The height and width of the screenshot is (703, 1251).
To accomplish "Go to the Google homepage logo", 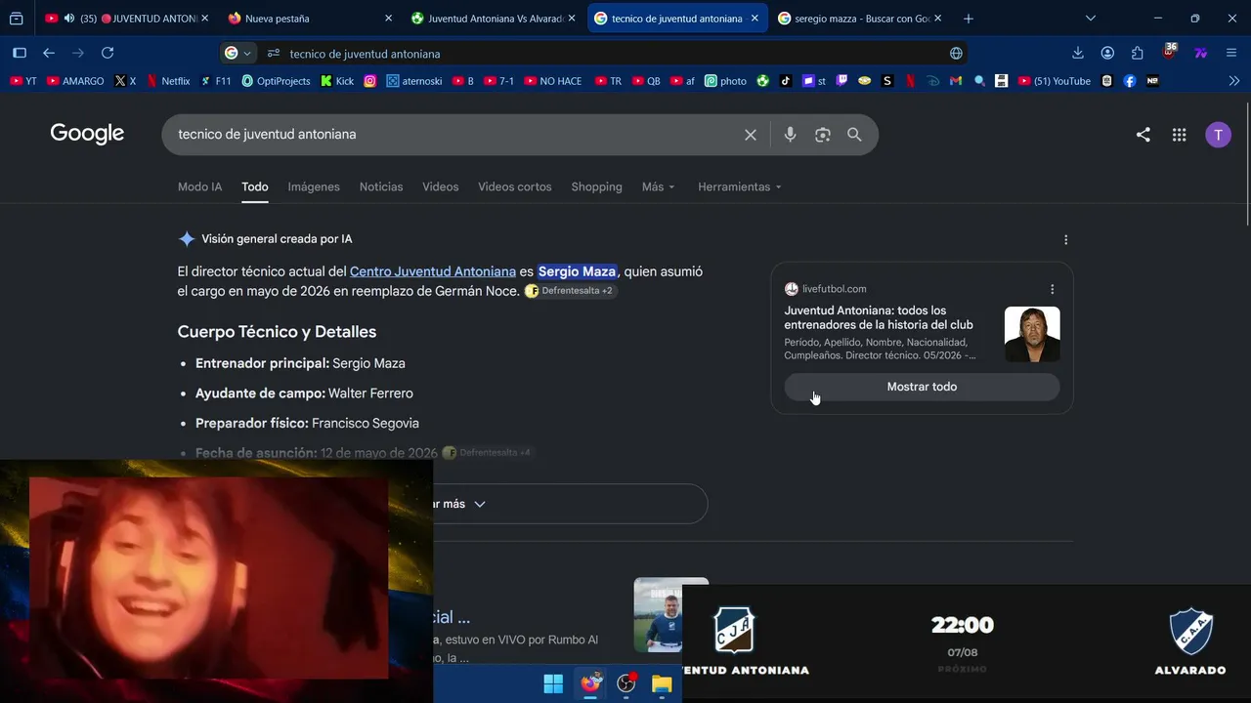I will tap(87, 134).
